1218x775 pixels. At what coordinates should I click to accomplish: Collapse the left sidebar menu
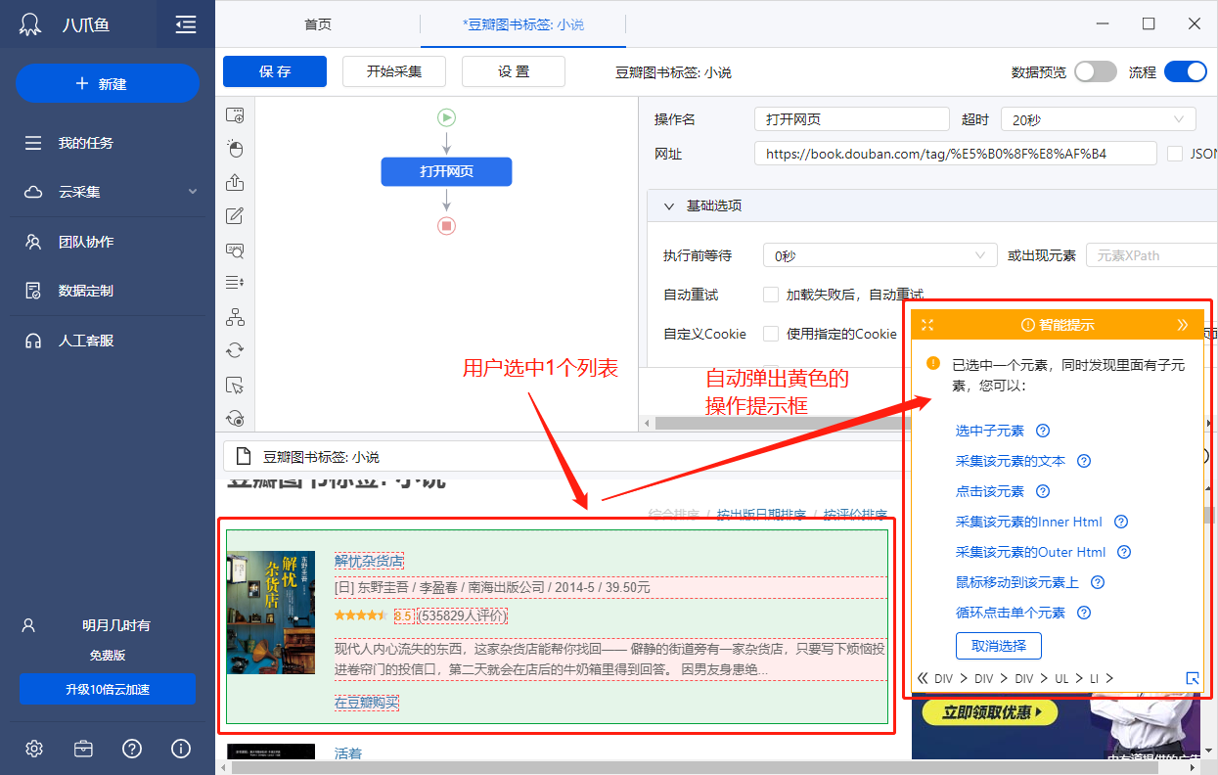pyautogui.click(x=186, y=24)
